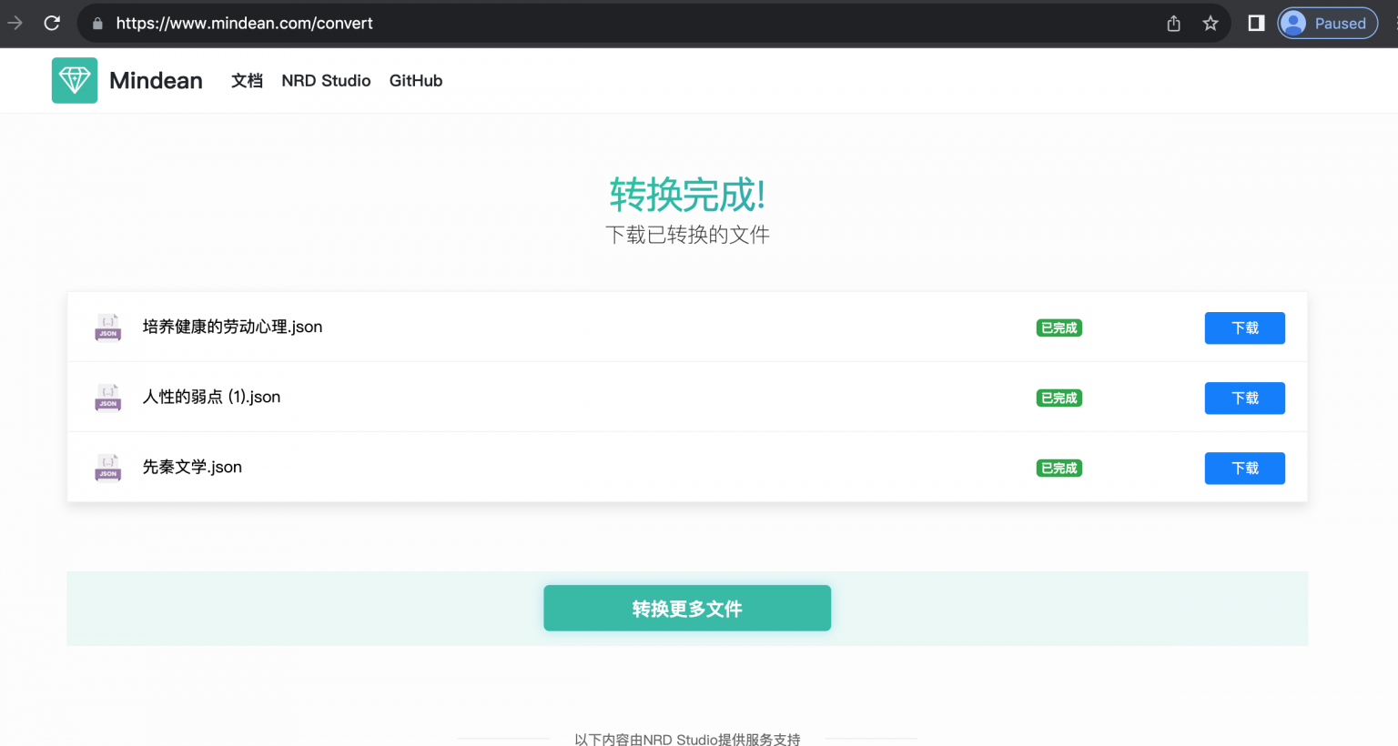Download 培养健康的劳动心理.json with its 下载 button
1398x746 pixels.
click(1244, 328)
